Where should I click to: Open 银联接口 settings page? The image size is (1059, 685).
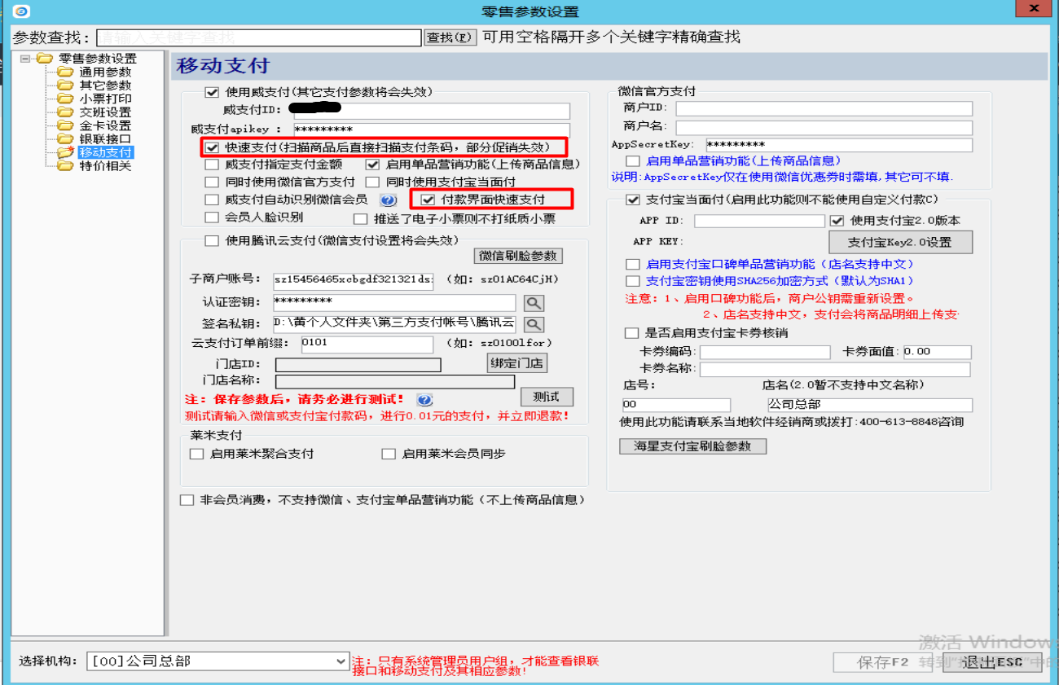[104, 139]
